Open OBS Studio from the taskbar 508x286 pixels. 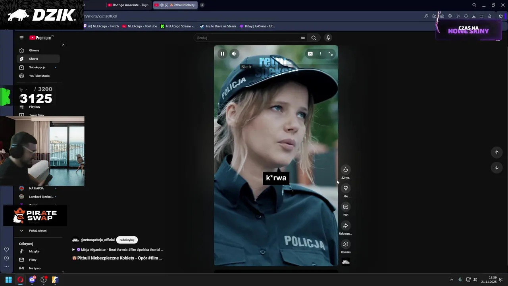(44, 280)
